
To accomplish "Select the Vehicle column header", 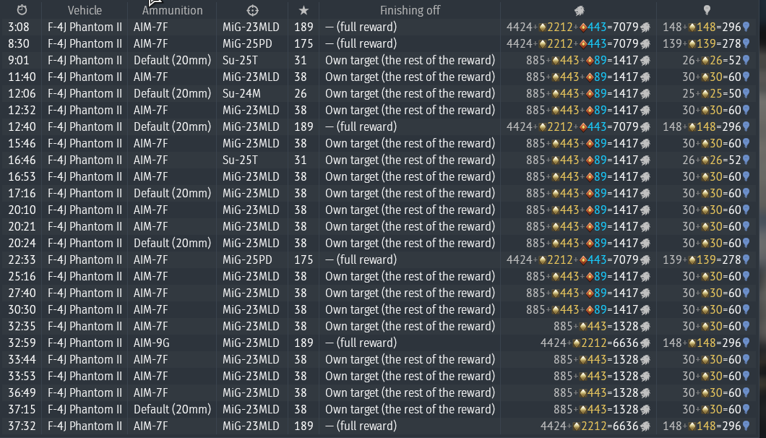I will (x=85, y=10).
